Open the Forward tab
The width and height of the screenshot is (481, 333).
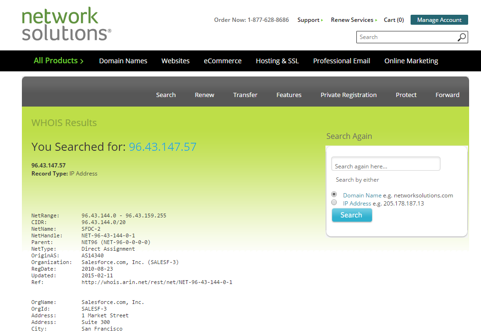point(447,95)
